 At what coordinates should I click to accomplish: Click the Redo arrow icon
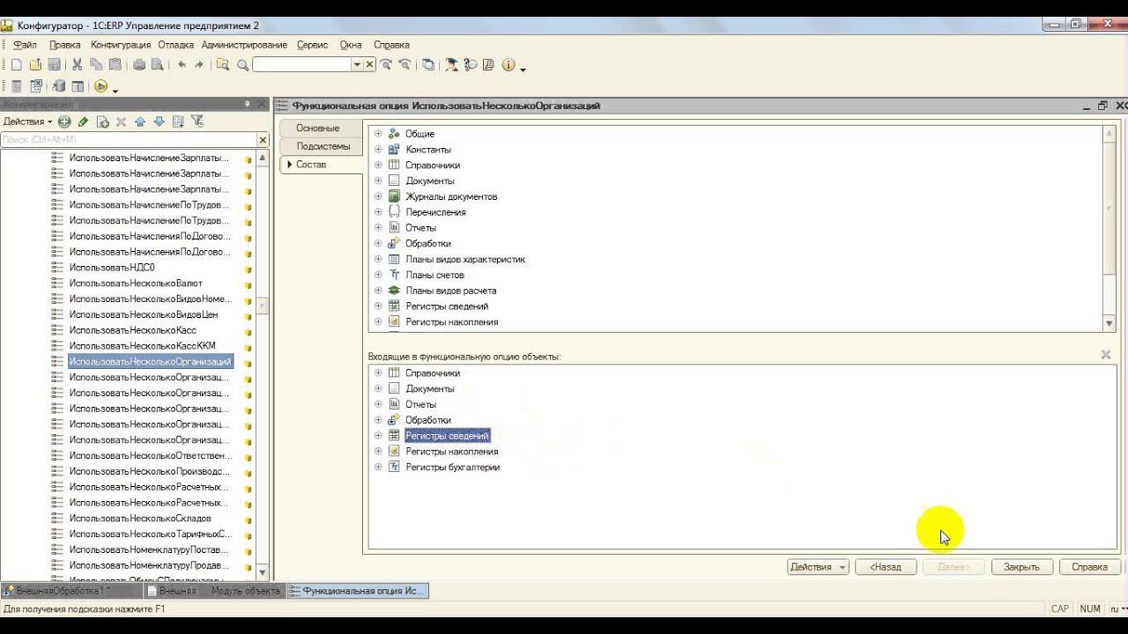[199, 64]
